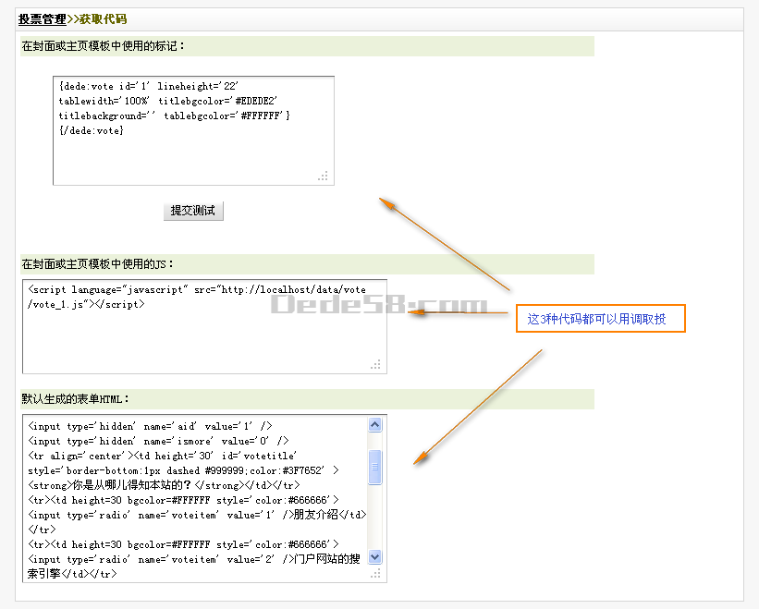Click the orange-bordered 这3种代码 annotation box
This screenshot has height=609, width=759.
tap(600, 319)
